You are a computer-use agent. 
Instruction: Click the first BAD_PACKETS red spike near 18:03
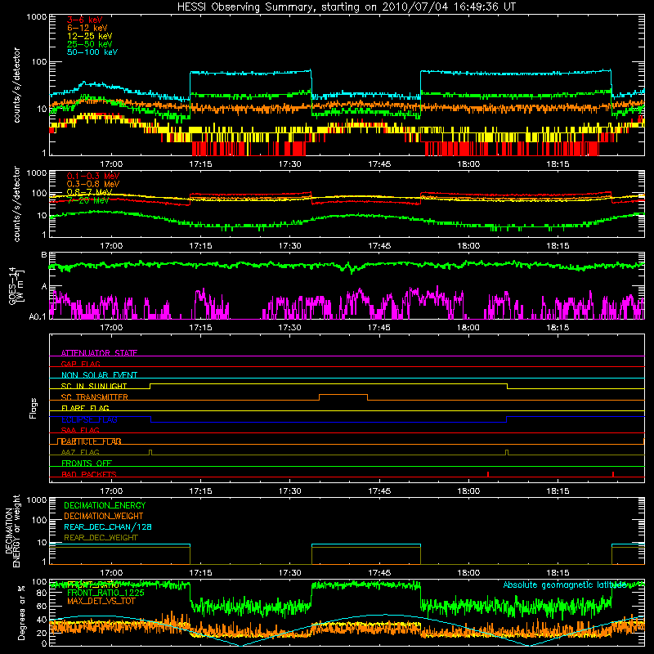487,474
